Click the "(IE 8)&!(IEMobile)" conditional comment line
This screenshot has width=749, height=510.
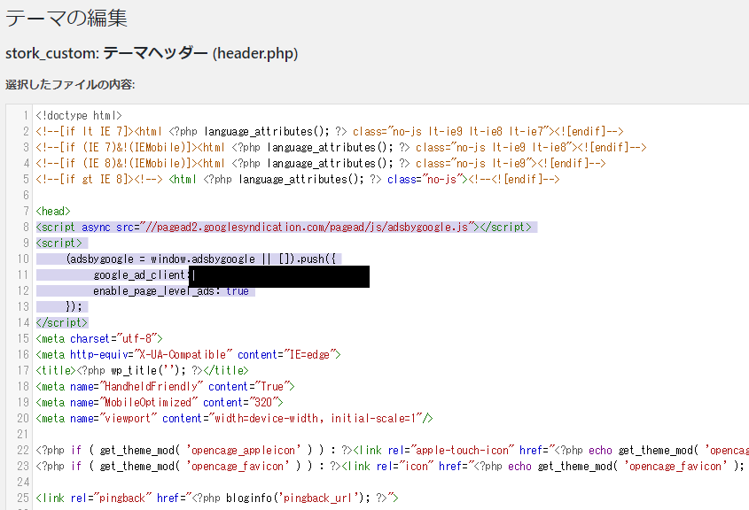[321, 163]
